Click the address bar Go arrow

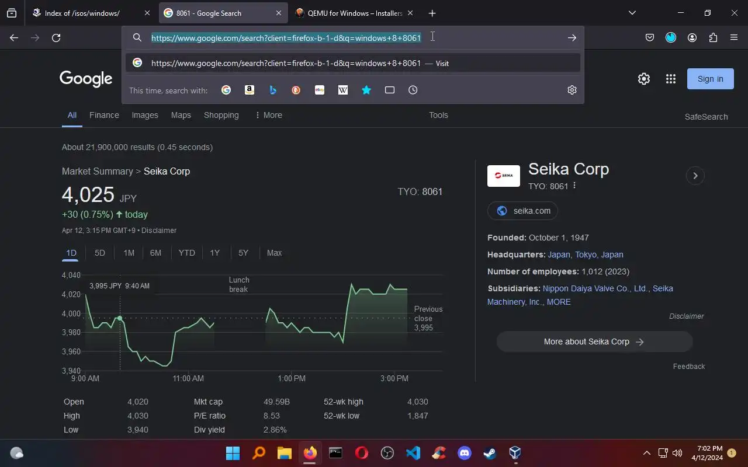click(572, 37)
